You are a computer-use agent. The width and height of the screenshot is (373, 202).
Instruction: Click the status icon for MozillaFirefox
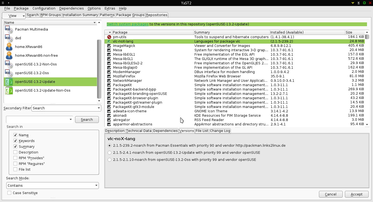click(x=109, y=76)
